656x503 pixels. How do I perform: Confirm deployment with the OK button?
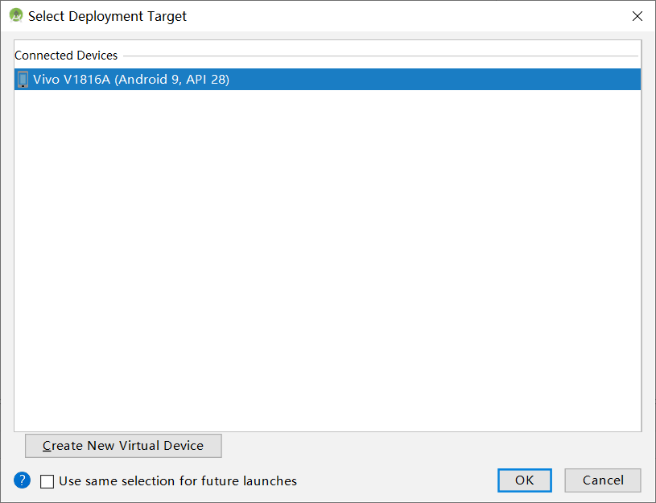[525, 480]
